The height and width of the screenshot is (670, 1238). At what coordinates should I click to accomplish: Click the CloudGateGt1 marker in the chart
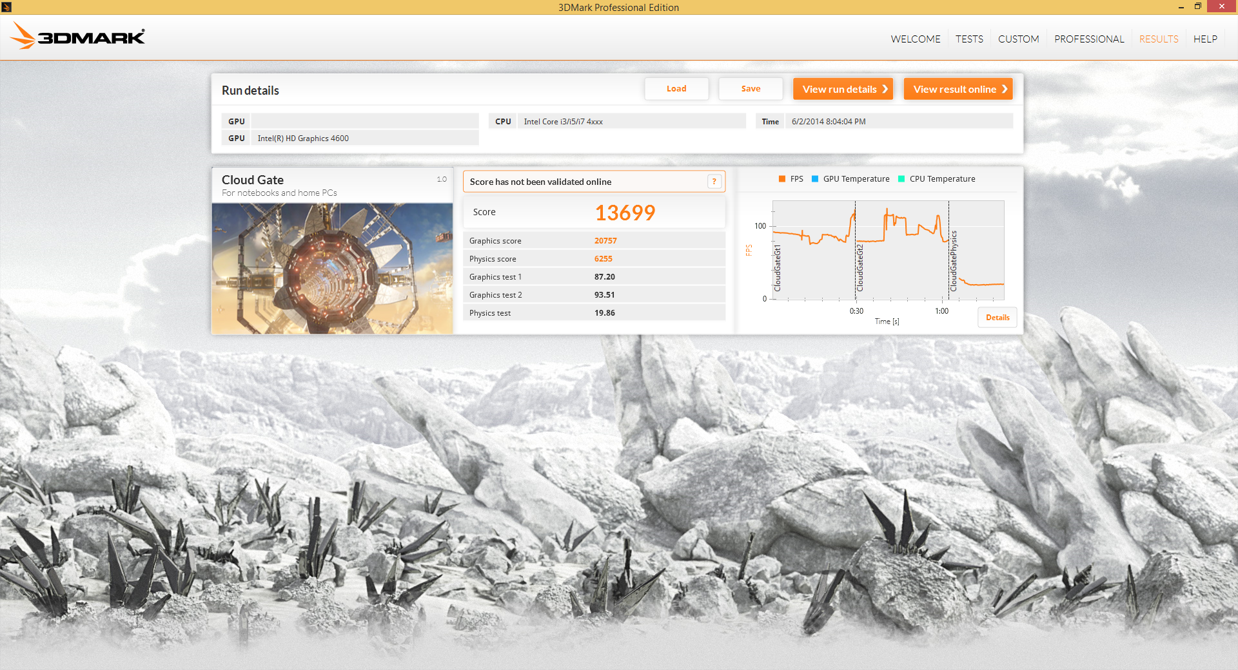click(778, 268)
